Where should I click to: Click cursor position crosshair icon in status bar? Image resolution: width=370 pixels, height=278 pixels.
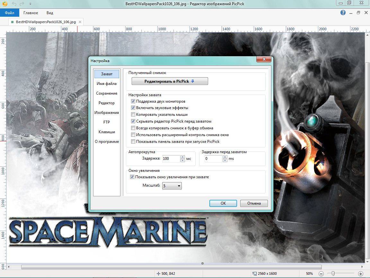point(158,273)
